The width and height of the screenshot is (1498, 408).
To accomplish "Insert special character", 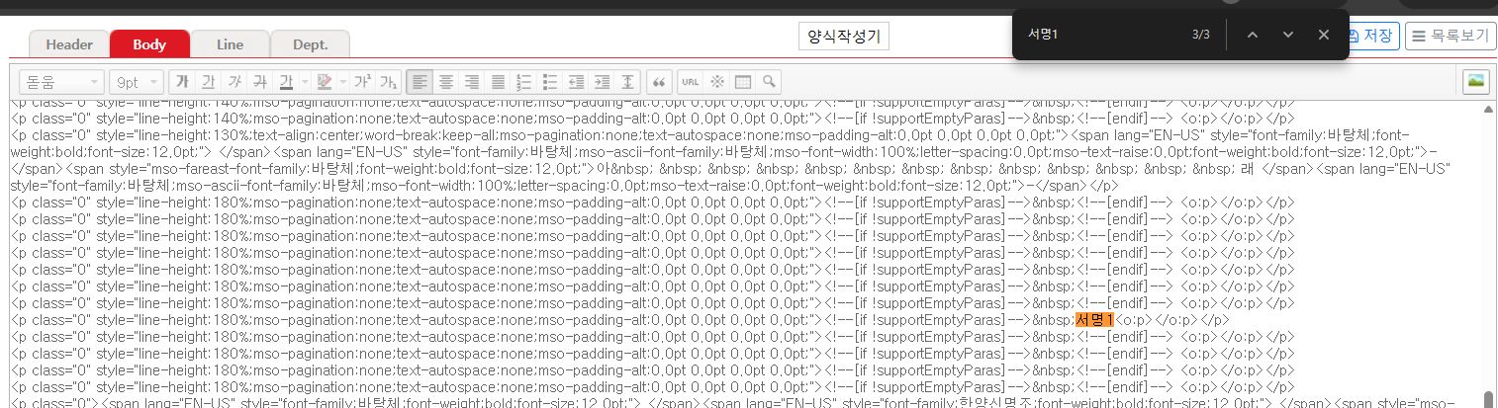I will (x=716, y=81).
